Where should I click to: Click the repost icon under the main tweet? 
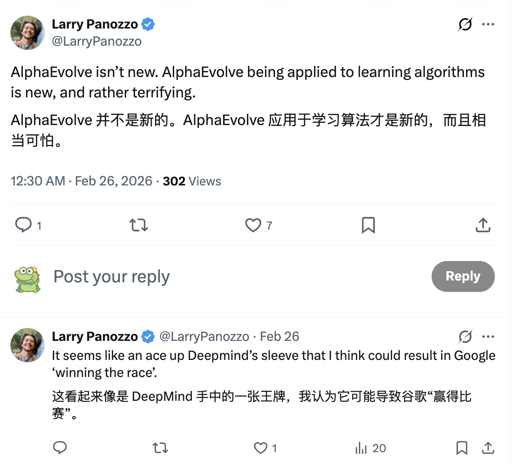coord(138,225)
